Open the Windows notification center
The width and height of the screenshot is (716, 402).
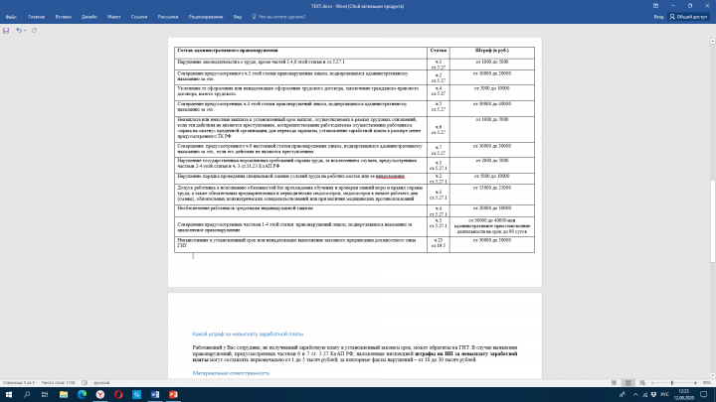pos(704,395)
